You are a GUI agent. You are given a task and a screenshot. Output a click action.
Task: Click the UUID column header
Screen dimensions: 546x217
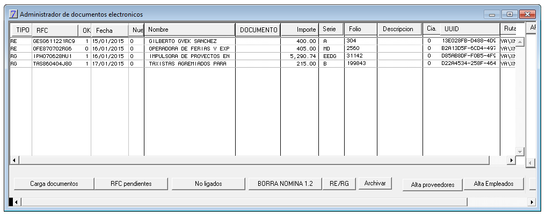pyautogui.click(x=470, y=29)
